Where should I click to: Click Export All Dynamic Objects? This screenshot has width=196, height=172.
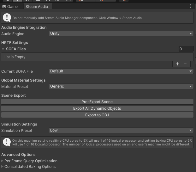coord(97,108)
